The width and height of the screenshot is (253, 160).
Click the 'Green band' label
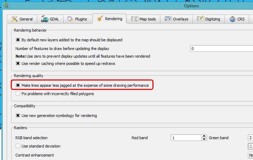coord(219,138)
